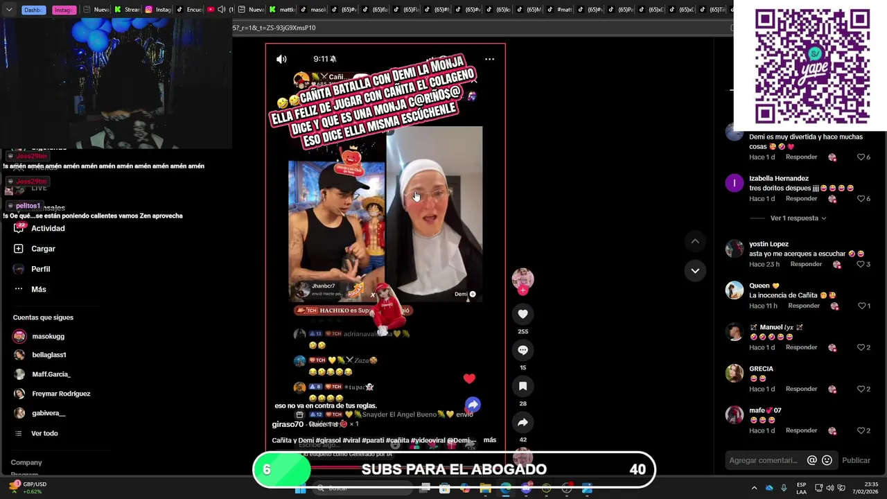Switch to the #matt TikTok tab
Viewport: 887px width, 499px height.
point(560,10)
